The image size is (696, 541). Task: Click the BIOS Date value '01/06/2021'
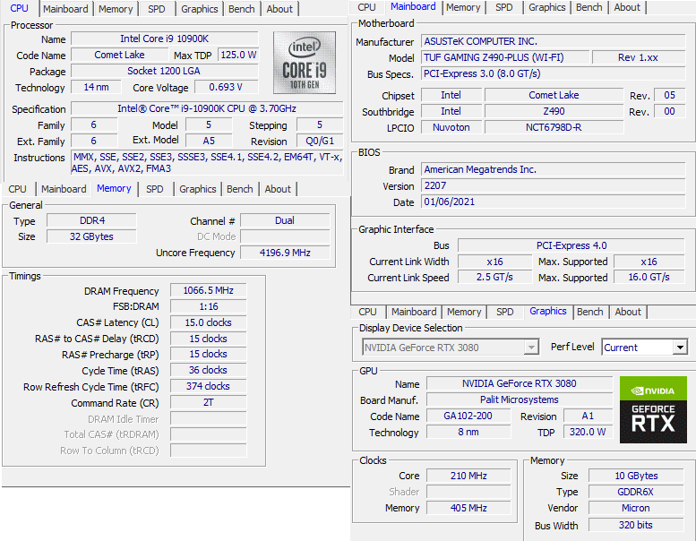[x=553, y=202]
